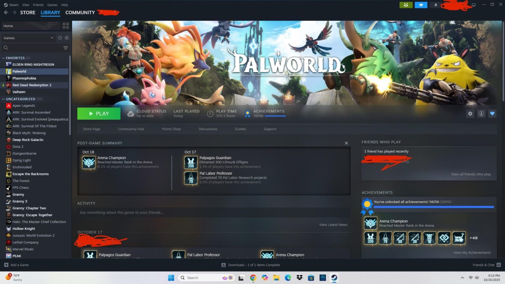Open the big picture mode icon

point(474,5)
